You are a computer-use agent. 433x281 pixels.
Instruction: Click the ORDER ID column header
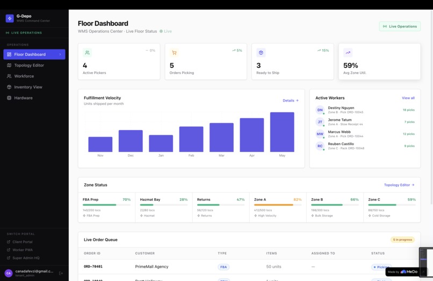(x=92, y=254)
